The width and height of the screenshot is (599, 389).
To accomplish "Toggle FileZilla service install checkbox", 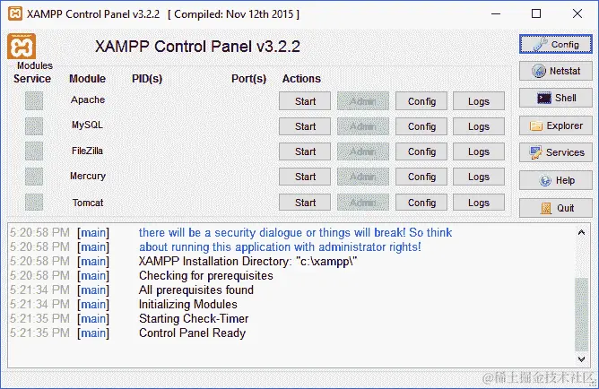I will click(34, 151).
